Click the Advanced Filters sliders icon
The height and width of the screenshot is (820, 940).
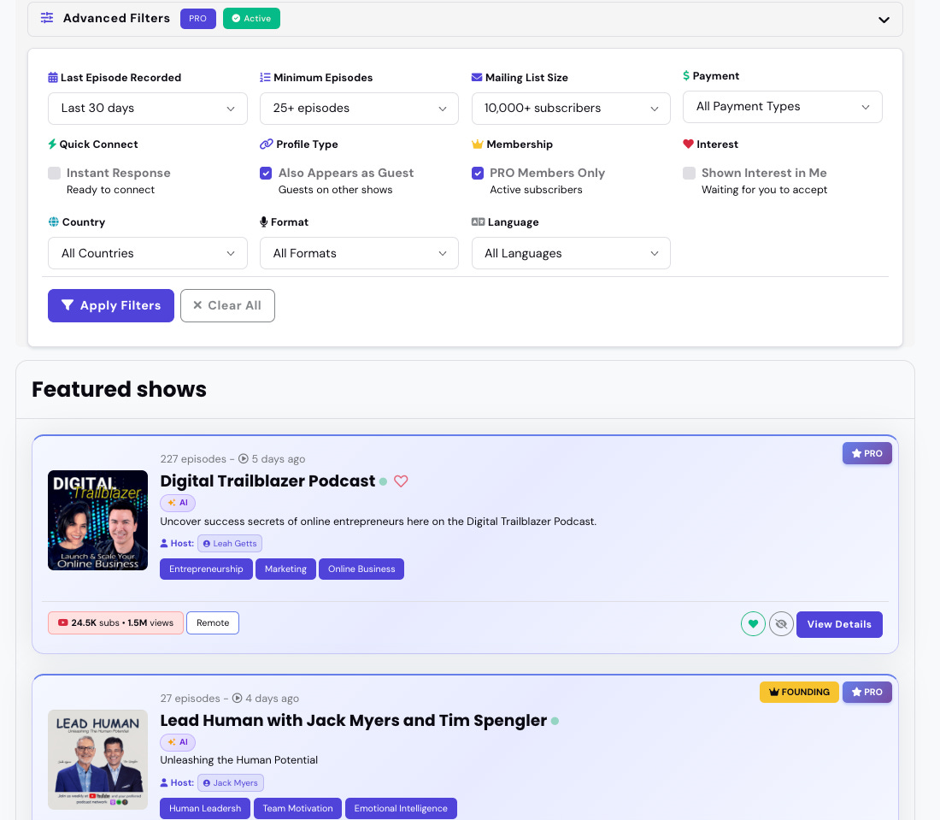tap(47, 18)
